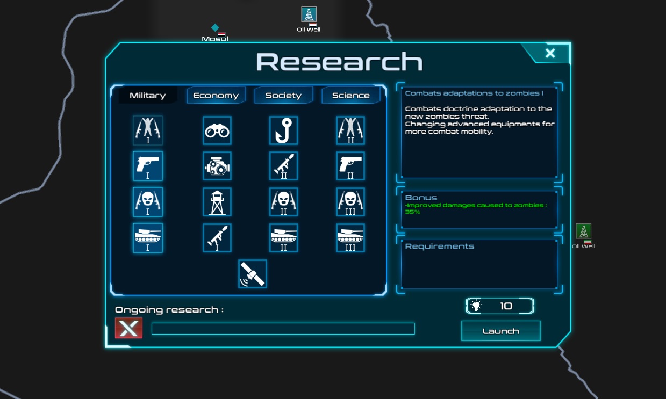
Task: Launch the selected research
Action: [x=501, y=331]
